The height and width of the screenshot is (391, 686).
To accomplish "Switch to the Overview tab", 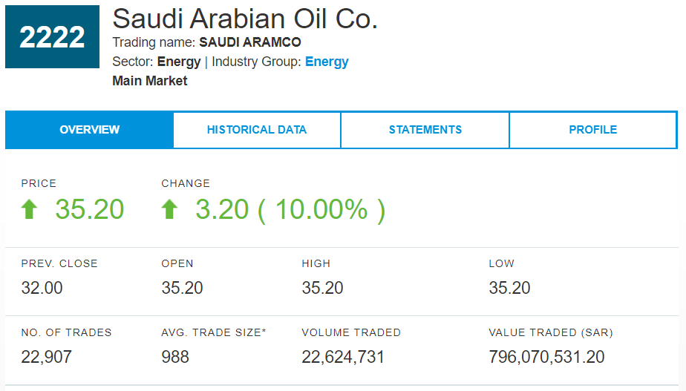I will point(89,130).
